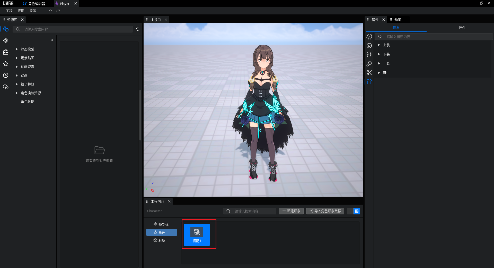Screen dimensions: 494x268
Task: Click the properties search field
Action: [x=434, y=37]
